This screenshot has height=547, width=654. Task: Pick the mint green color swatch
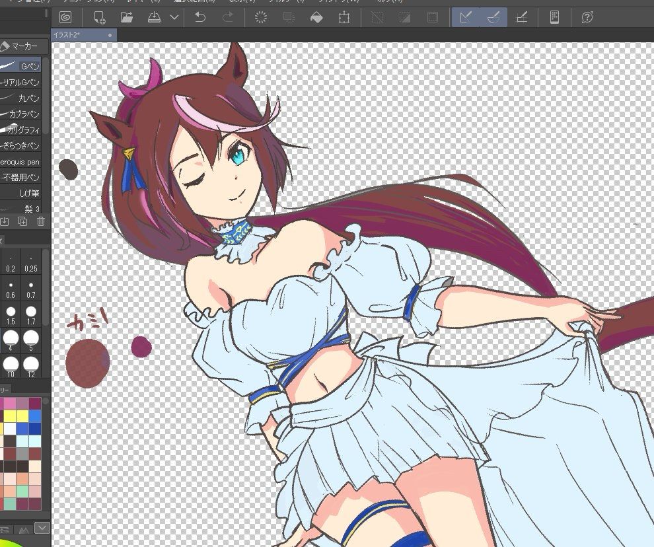(22, 491)
